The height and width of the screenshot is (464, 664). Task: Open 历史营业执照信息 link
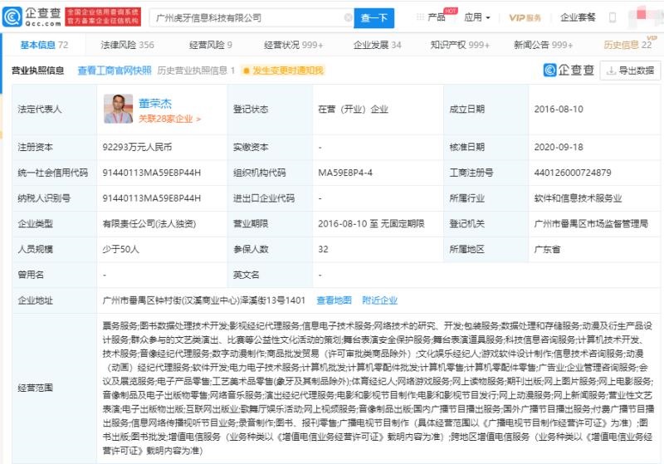196,71
